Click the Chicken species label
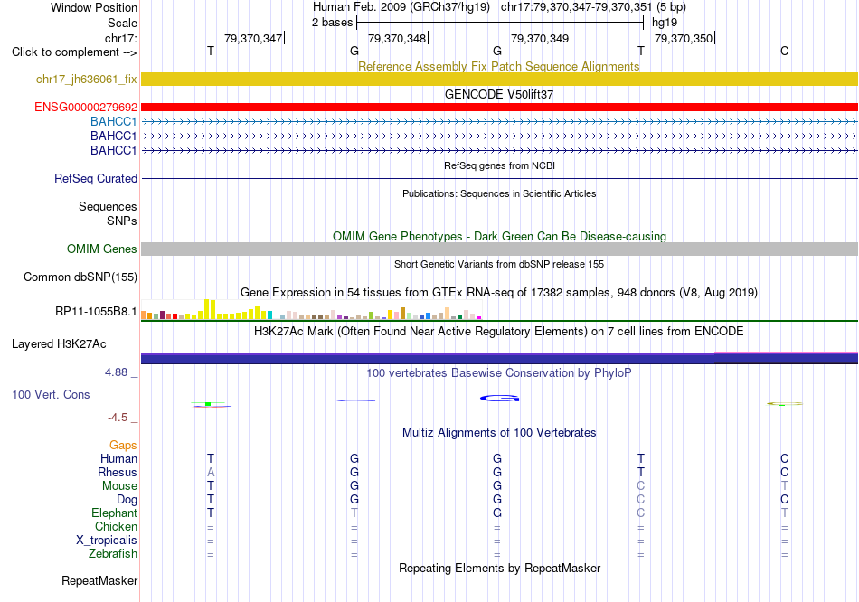 tap(116, 526)
